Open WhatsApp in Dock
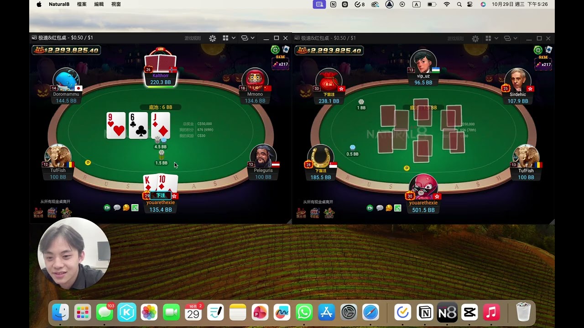Viewport: 584px width, 328px height. 304,313
